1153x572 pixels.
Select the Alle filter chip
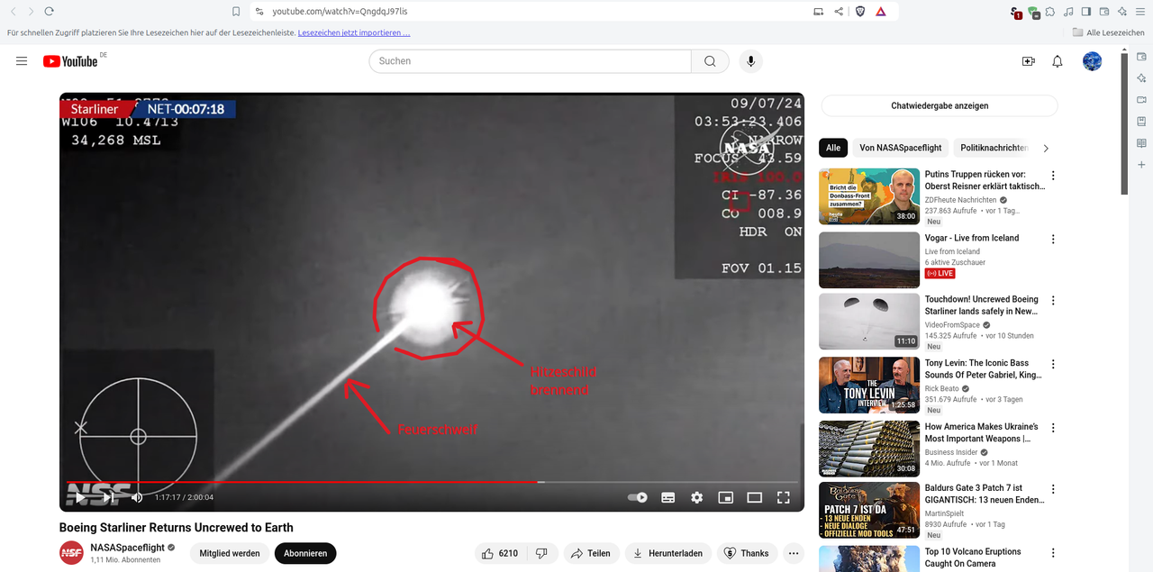pyautogui.click(x=833, y=148)
